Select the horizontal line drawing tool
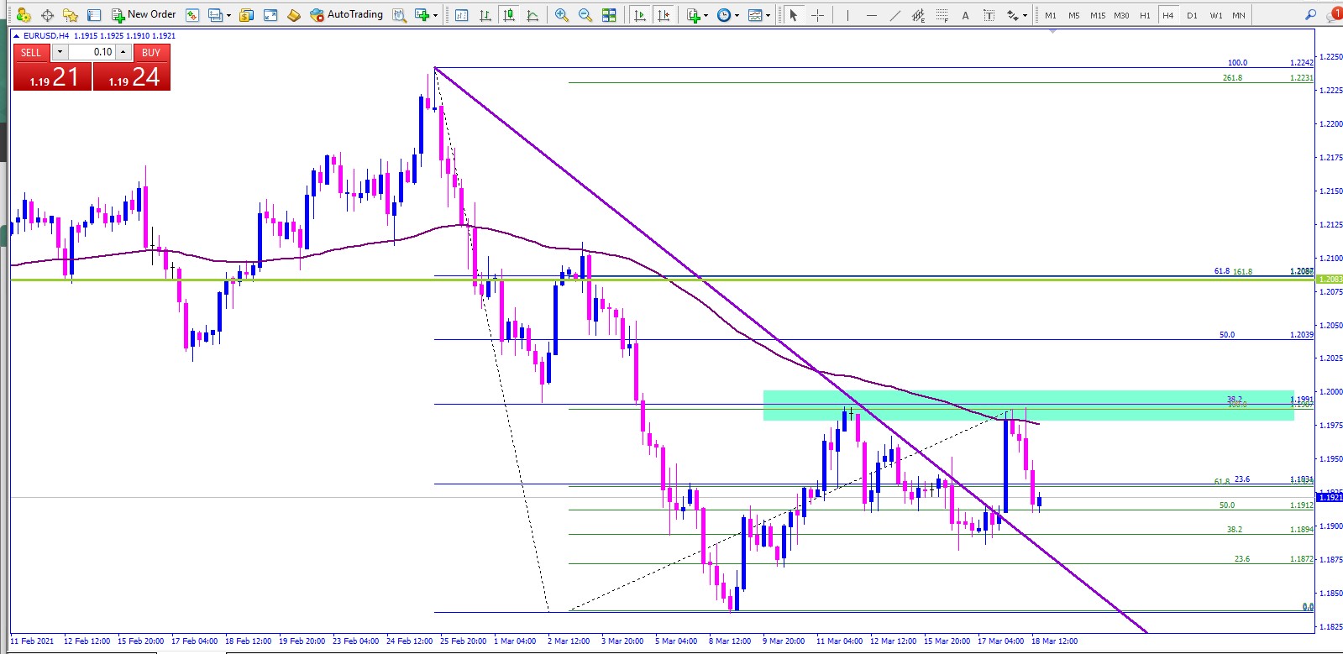 click(x=871, y=14)
